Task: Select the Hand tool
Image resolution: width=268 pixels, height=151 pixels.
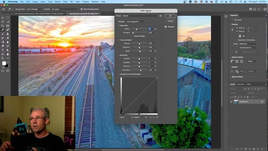Action: coord(8,54)
